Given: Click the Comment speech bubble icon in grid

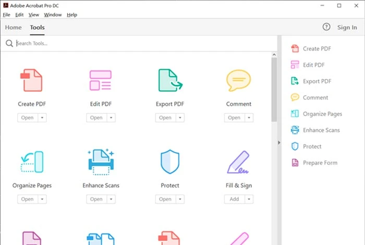Looking at the screenshot, I should point(239,80).
